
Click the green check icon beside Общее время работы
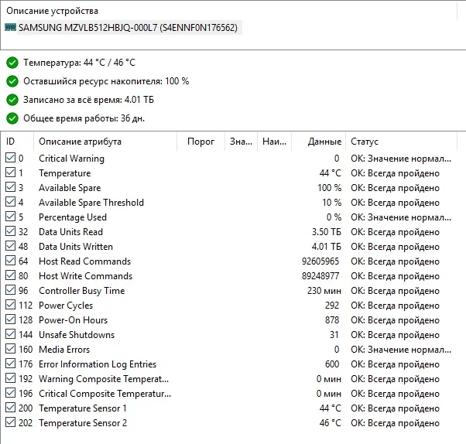(12, 118)
